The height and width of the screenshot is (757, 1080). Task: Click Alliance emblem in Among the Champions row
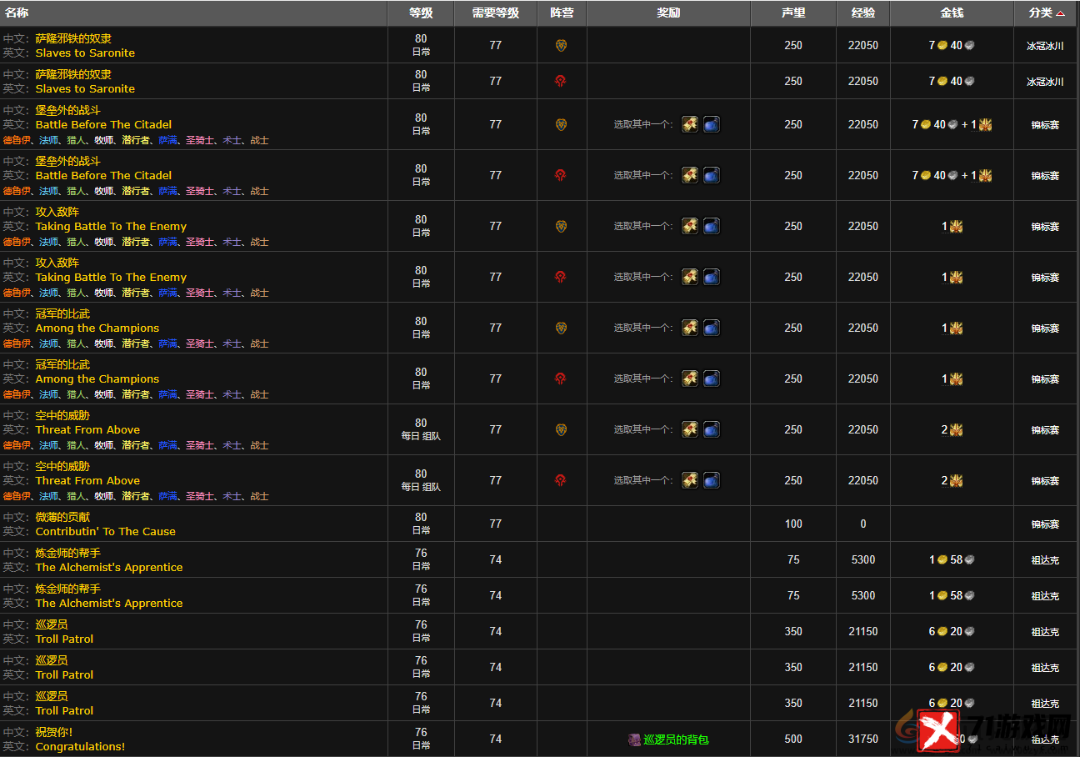(561, 328)
